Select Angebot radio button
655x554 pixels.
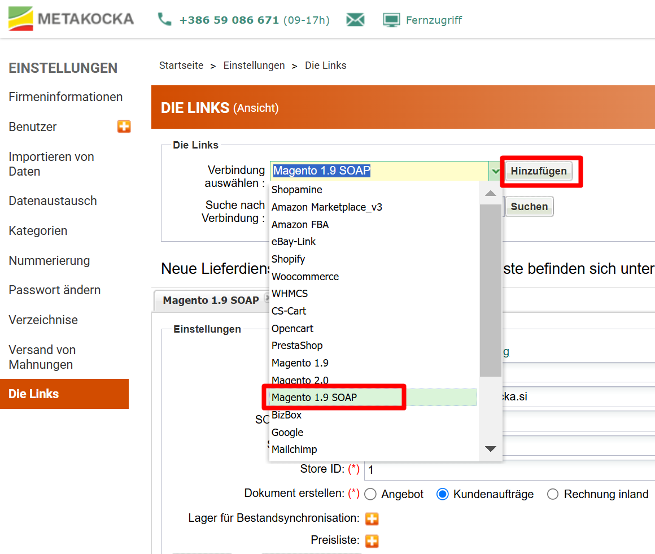[370, 494]
